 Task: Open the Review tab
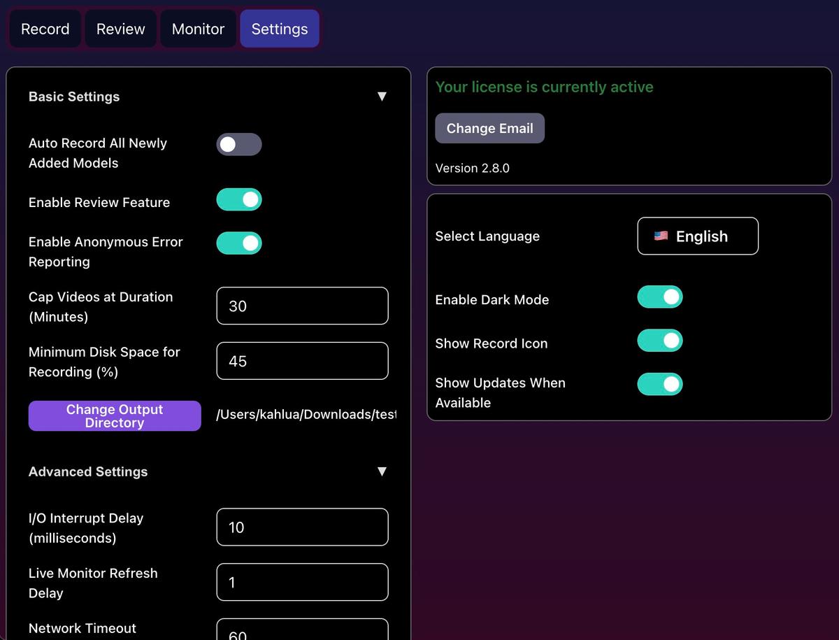[x=121, y=29]
